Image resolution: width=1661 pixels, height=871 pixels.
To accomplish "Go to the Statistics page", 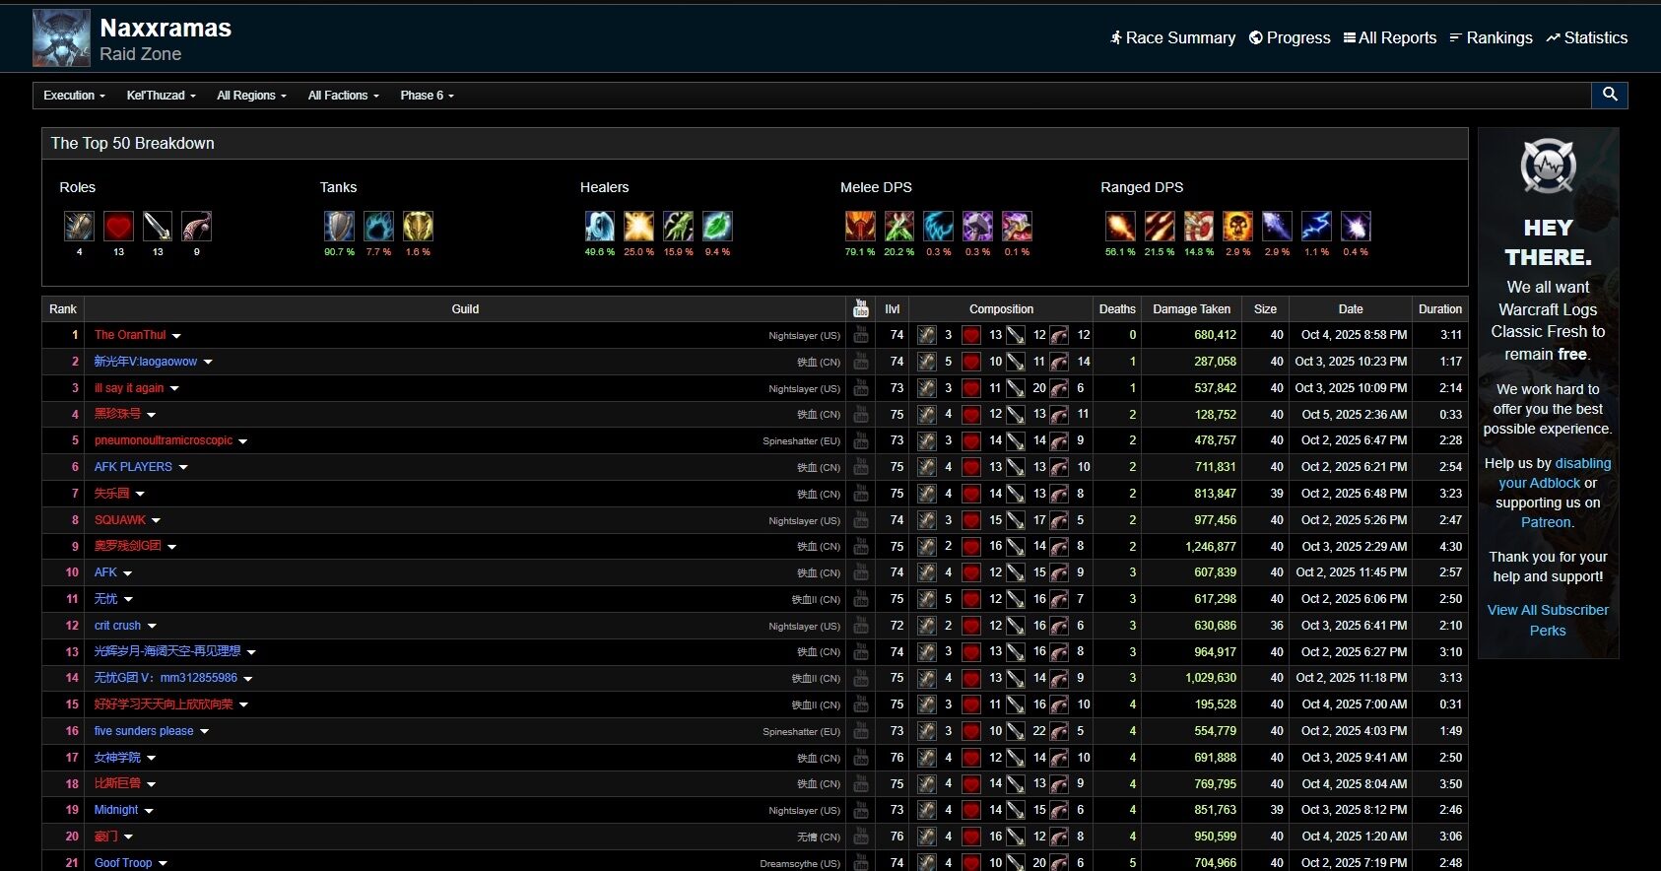I will pos(1586,37).
